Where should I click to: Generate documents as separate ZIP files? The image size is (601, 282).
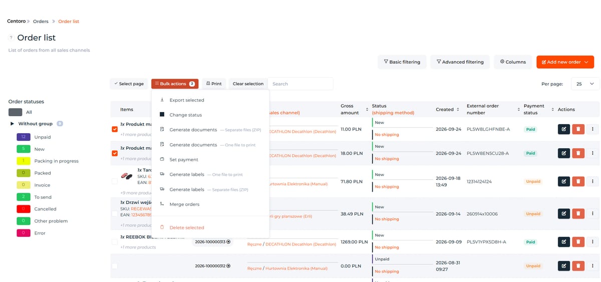point(210,130)
